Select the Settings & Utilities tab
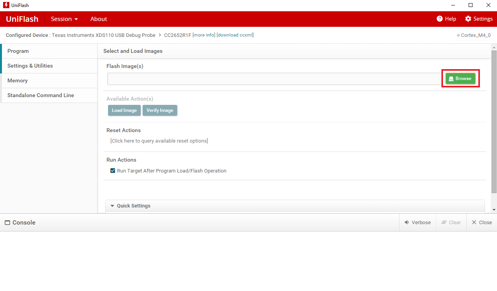Screen dimensions: 497x291 30,66
